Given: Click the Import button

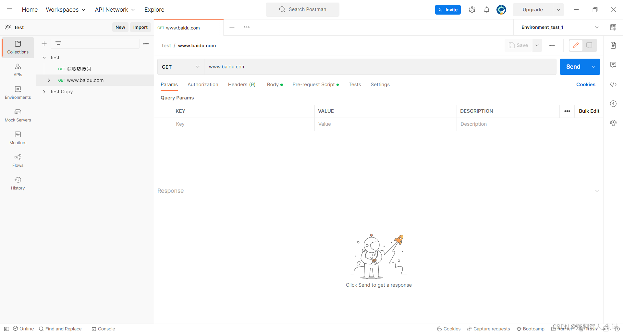Looking at the screenshot, I should click(x=140, y=27).
